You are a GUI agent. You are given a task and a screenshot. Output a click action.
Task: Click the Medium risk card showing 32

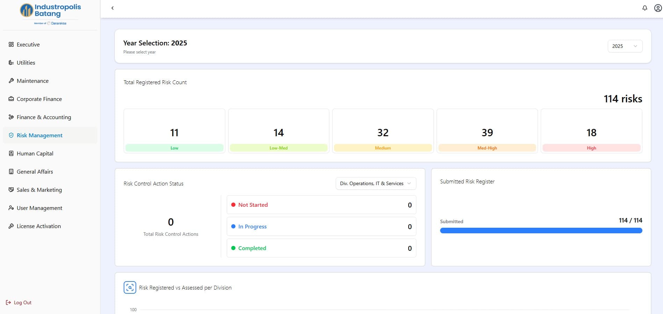[383, 131]
